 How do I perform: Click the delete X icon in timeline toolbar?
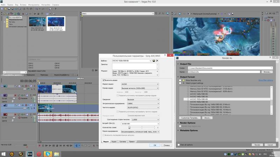point(94,145)
